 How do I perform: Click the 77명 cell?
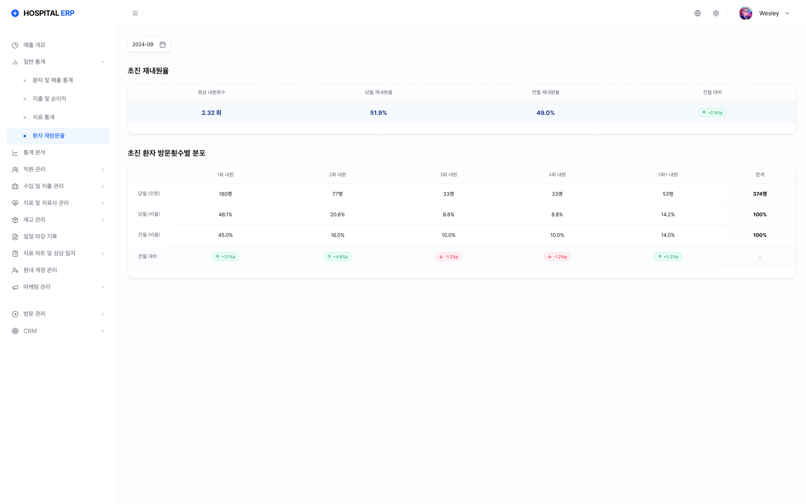pos(338,194)
